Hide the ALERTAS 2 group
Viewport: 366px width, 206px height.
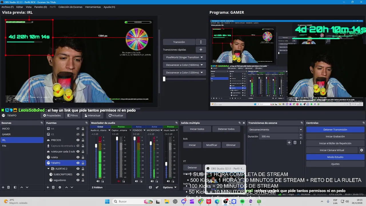tap(78, 169)
